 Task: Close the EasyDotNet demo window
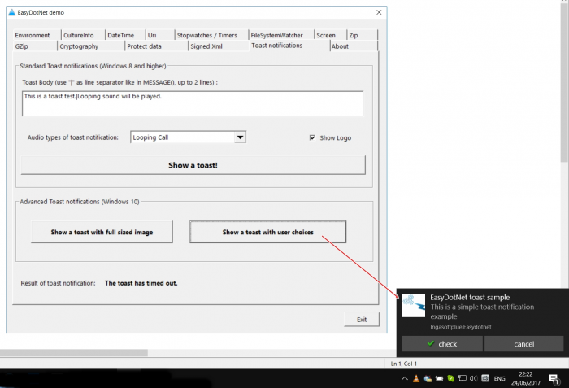coord(379,12)
